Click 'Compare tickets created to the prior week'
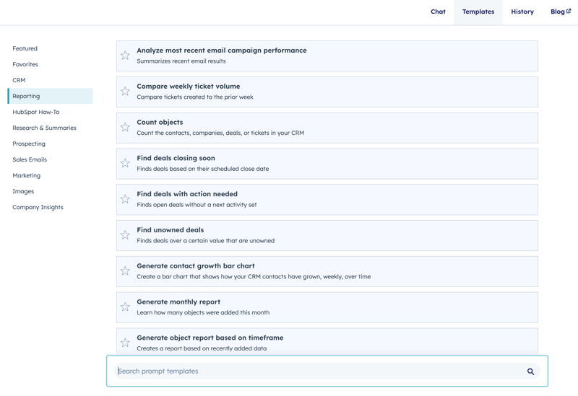Viewport: 578px width, 396px height. [195, 97]
